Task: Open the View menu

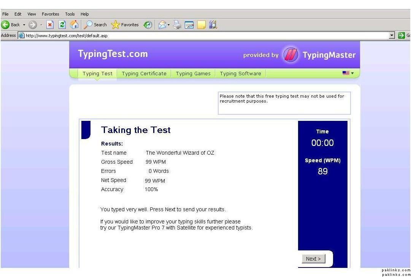Action: click(x=32, y=14)
